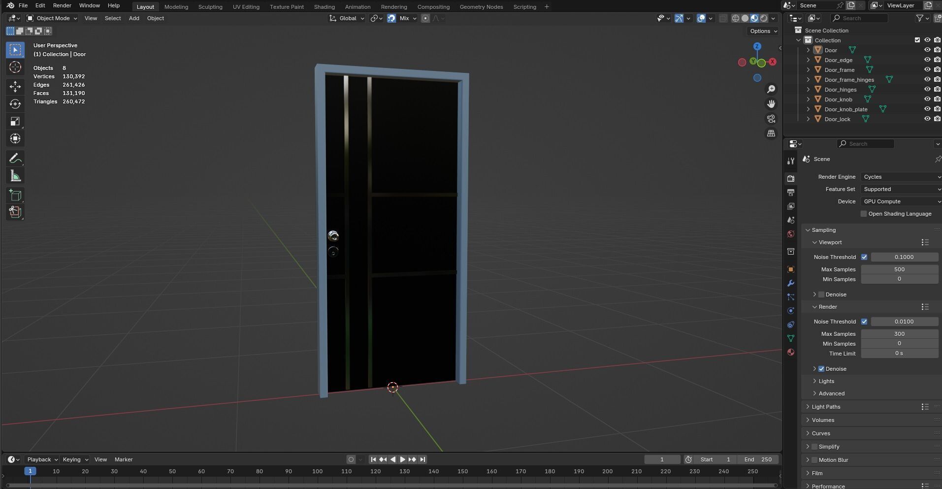Open outliner filter funnel icon

coord(919,18)
